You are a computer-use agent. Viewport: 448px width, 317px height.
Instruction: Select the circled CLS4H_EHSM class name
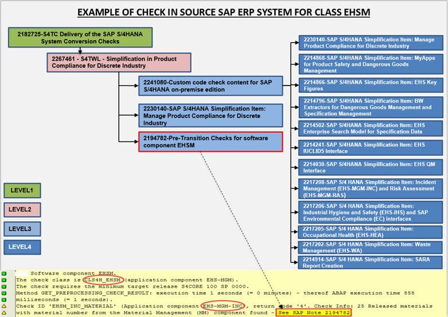(103, 280)
